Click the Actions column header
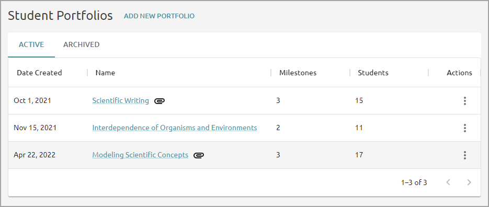Viewport: 489px width, 207px height. coord(459,73)
